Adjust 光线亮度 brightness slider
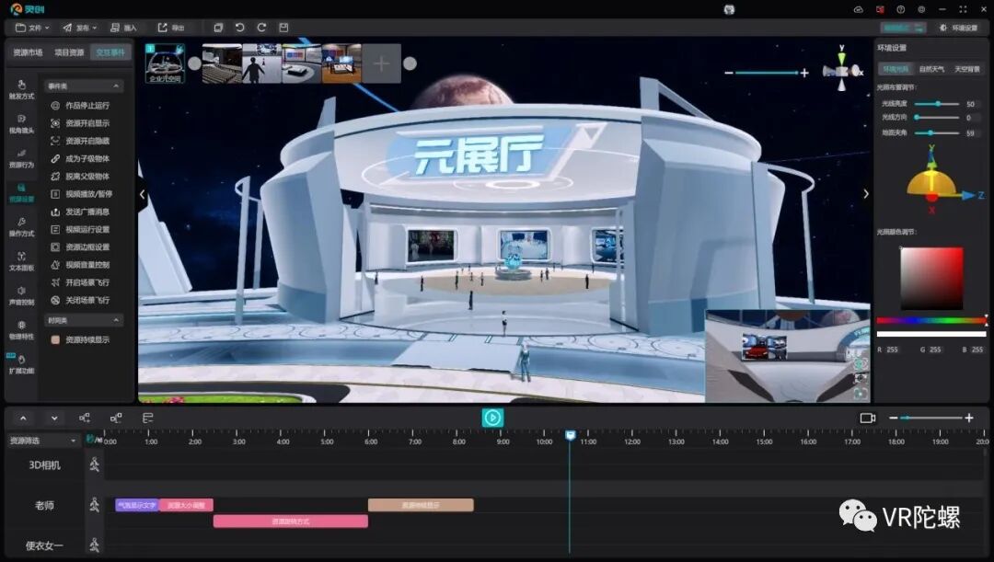994x562 pixels. pos(938,103)
